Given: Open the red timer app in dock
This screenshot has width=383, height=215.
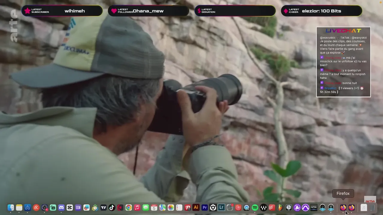Looking at the screenshot, I should pyautogui.click(x=238, y=208).
